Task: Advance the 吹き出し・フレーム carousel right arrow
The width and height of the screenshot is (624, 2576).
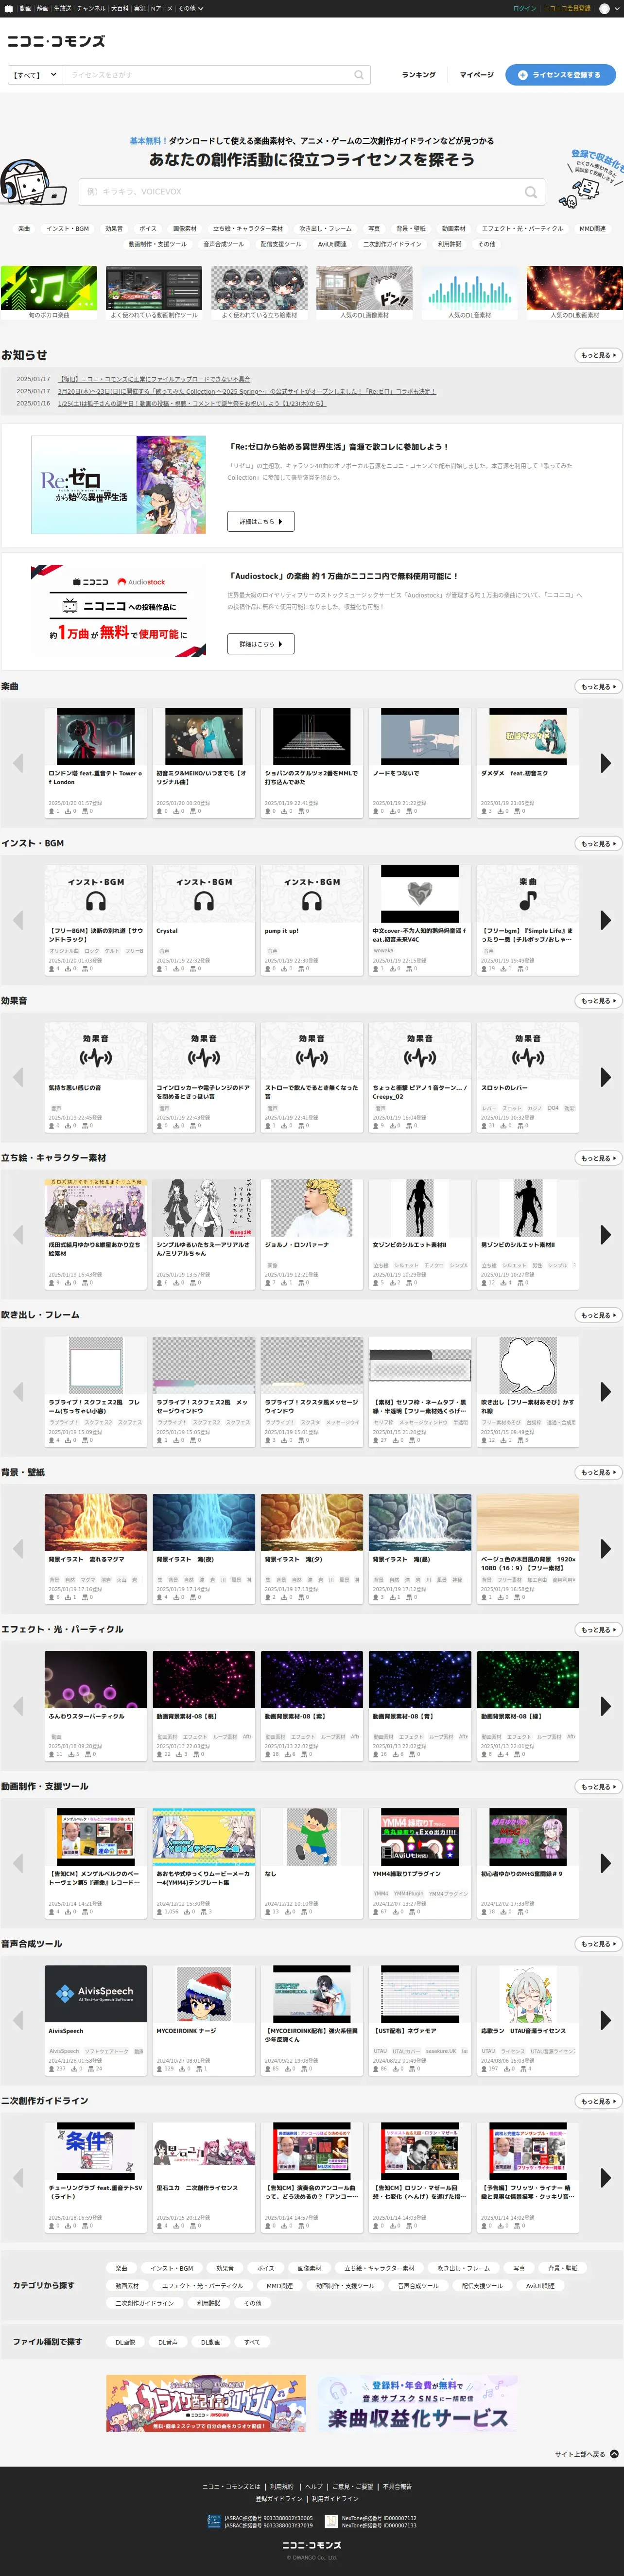Action: pos(605,1391)
